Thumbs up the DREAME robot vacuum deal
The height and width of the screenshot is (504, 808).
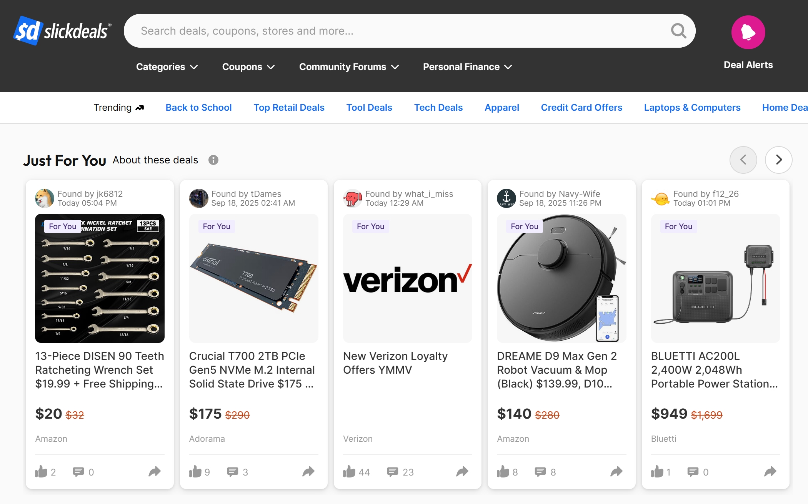pos(503,471)
